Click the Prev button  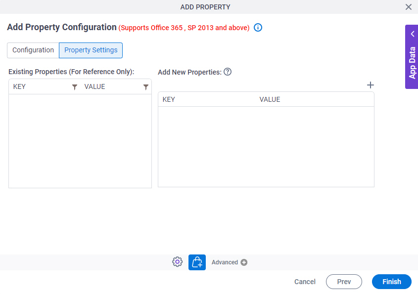(344, 282)
